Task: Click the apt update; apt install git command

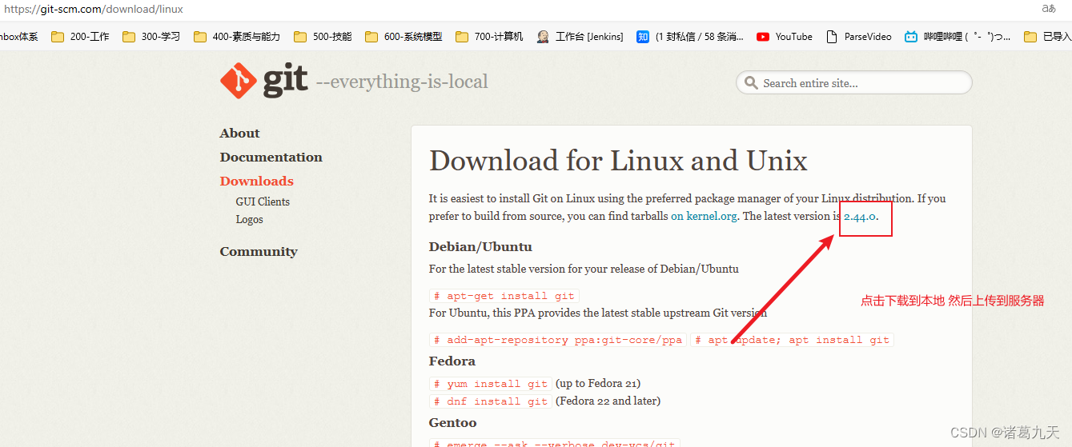Action: pos(792,340)
